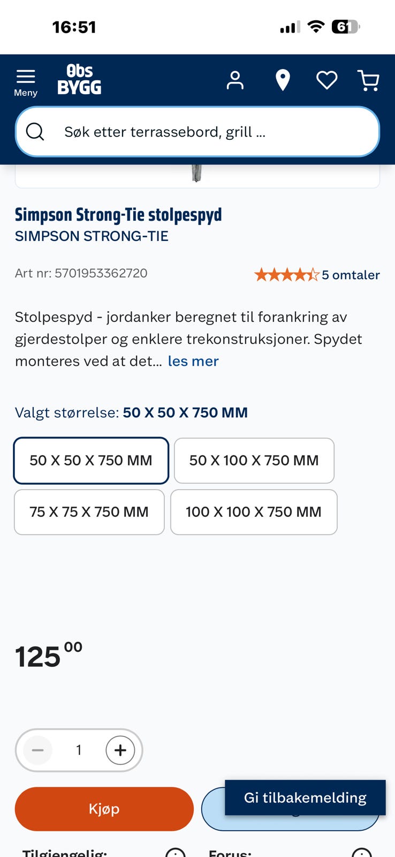Open the Meny hamburger menu
Viewport: 395px width, 857px height.
click(26, 83)
